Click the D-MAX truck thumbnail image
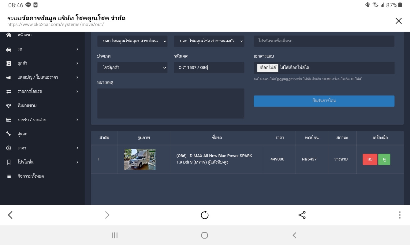Screen dimensions: 410x245 click(140, 159)
